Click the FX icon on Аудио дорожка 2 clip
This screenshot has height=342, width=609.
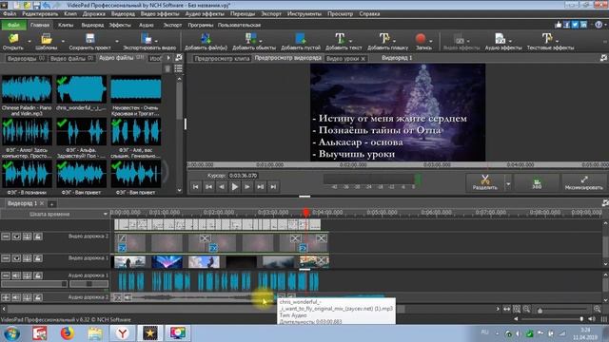118,297
